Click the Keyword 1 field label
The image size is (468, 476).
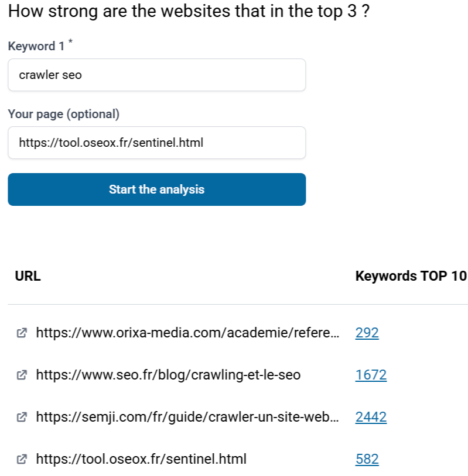point(36,47)
